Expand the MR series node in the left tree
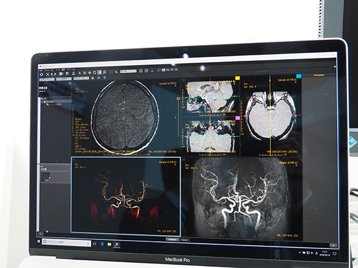Screen dimensions: 358x268 point(42,99)
